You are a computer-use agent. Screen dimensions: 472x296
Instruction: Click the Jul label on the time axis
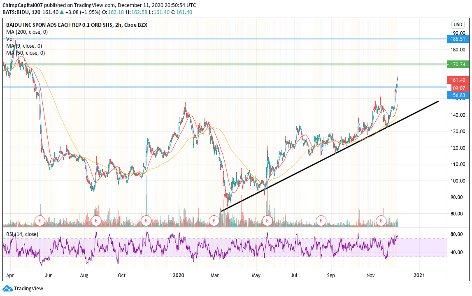[294, 275]
